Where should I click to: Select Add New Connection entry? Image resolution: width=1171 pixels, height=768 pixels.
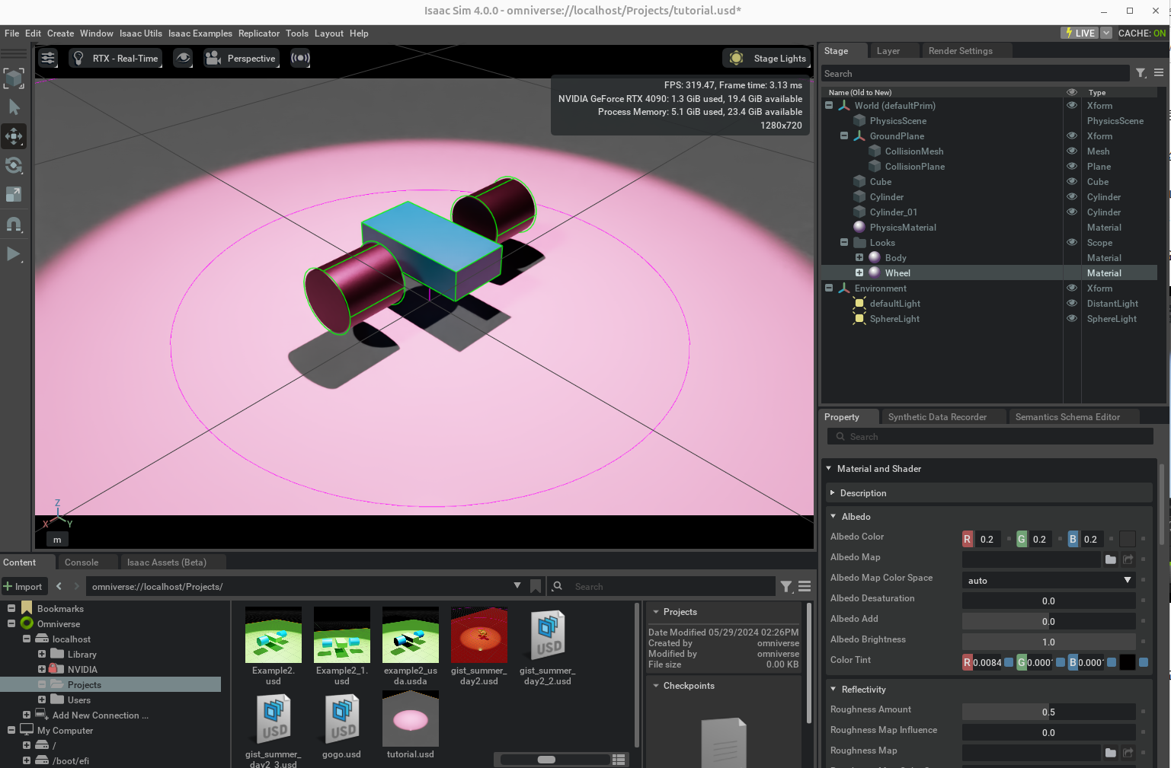coord(100,715)
